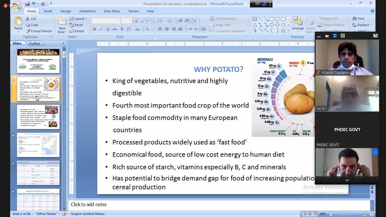Click the Cut scissors icon

tap(27, 19)
